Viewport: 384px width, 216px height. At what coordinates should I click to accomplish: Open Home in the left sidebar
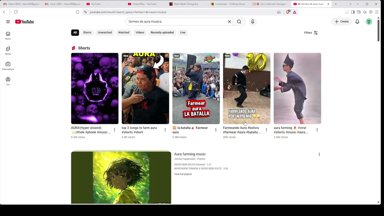8,35
